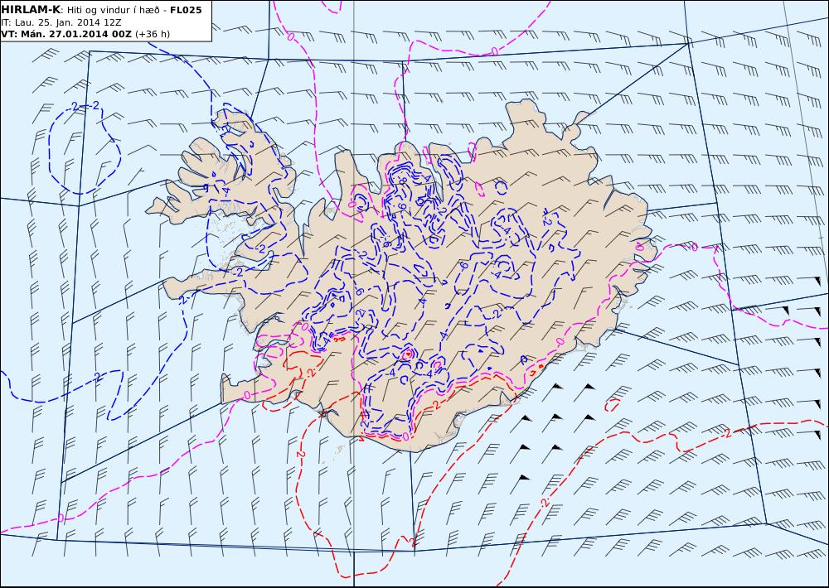Click the FL025 flight level label
829x588 pixels.
point(186,10)
